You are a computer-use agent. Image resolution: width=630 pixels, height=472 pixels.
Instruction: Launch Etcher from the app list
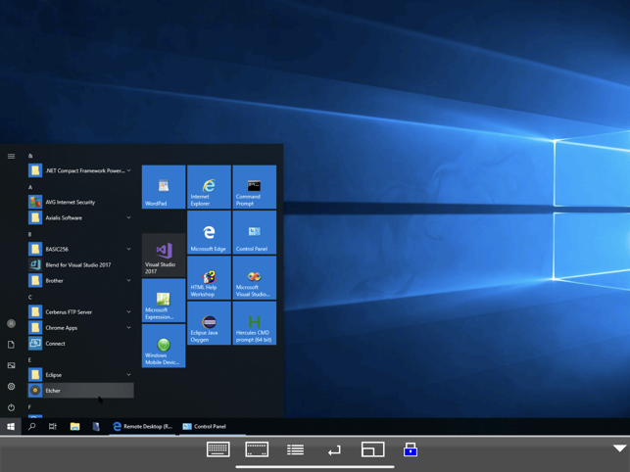tap(80, 391)
